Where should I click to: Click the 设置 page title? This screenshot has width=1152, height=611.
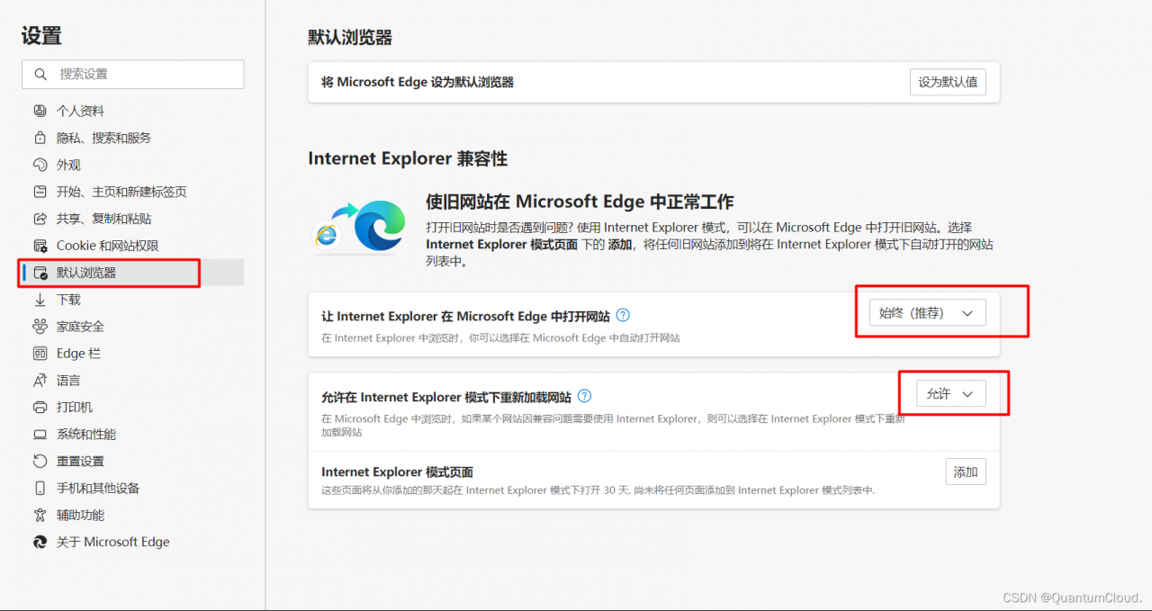41,36
